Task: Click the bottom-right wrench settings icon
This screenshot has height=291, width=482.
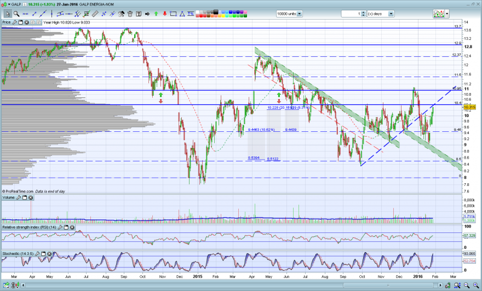Action: pos(447,285)
